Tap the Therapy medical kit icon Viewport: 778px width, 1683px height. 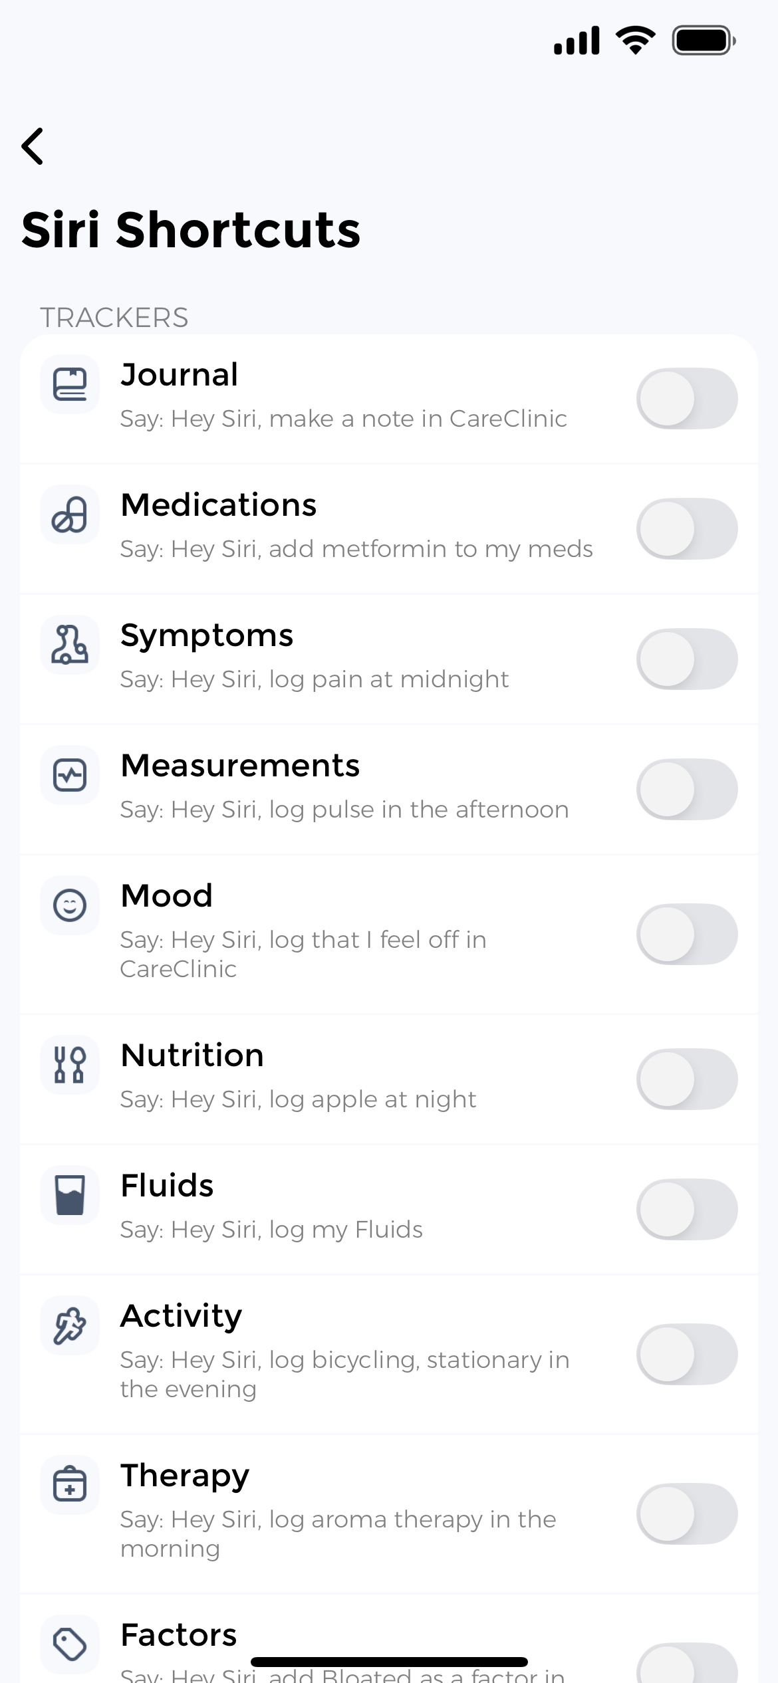(70, 1485)
